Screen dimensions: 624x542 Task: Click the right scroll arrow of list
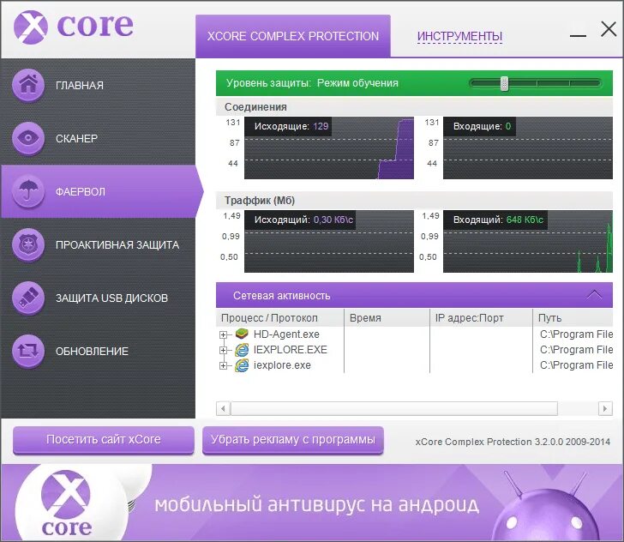pos(605,408)
